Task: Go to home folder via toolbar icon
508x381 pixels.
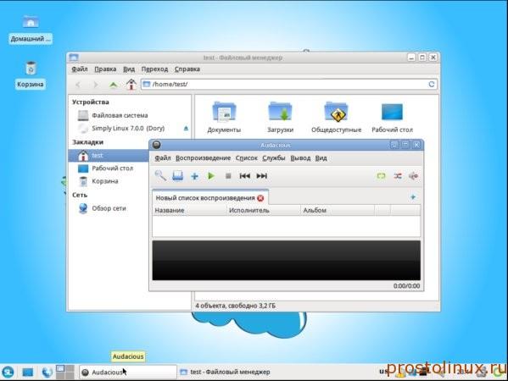Action: click(x=131, y=85)
